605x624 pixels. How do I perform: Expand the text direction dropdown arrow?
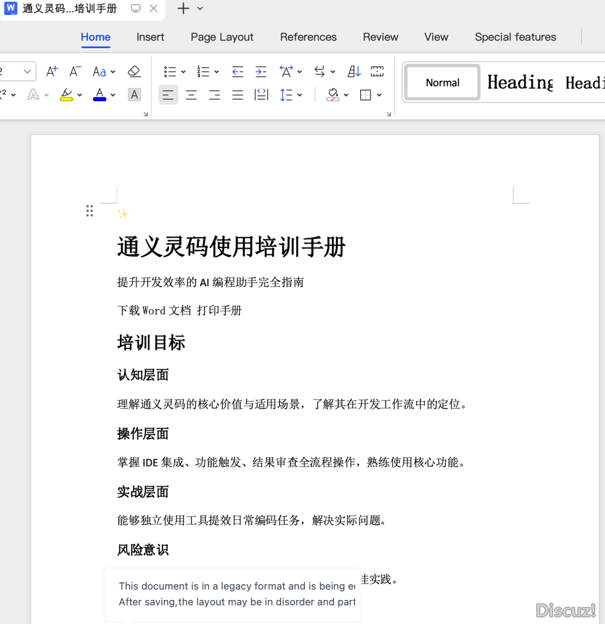click(333, 72)
